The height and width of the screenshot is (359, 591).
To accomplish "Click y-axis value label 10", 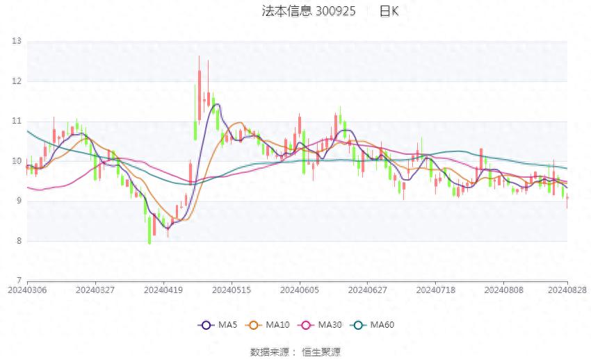I will pyautogui.click(x=17, y=161).
